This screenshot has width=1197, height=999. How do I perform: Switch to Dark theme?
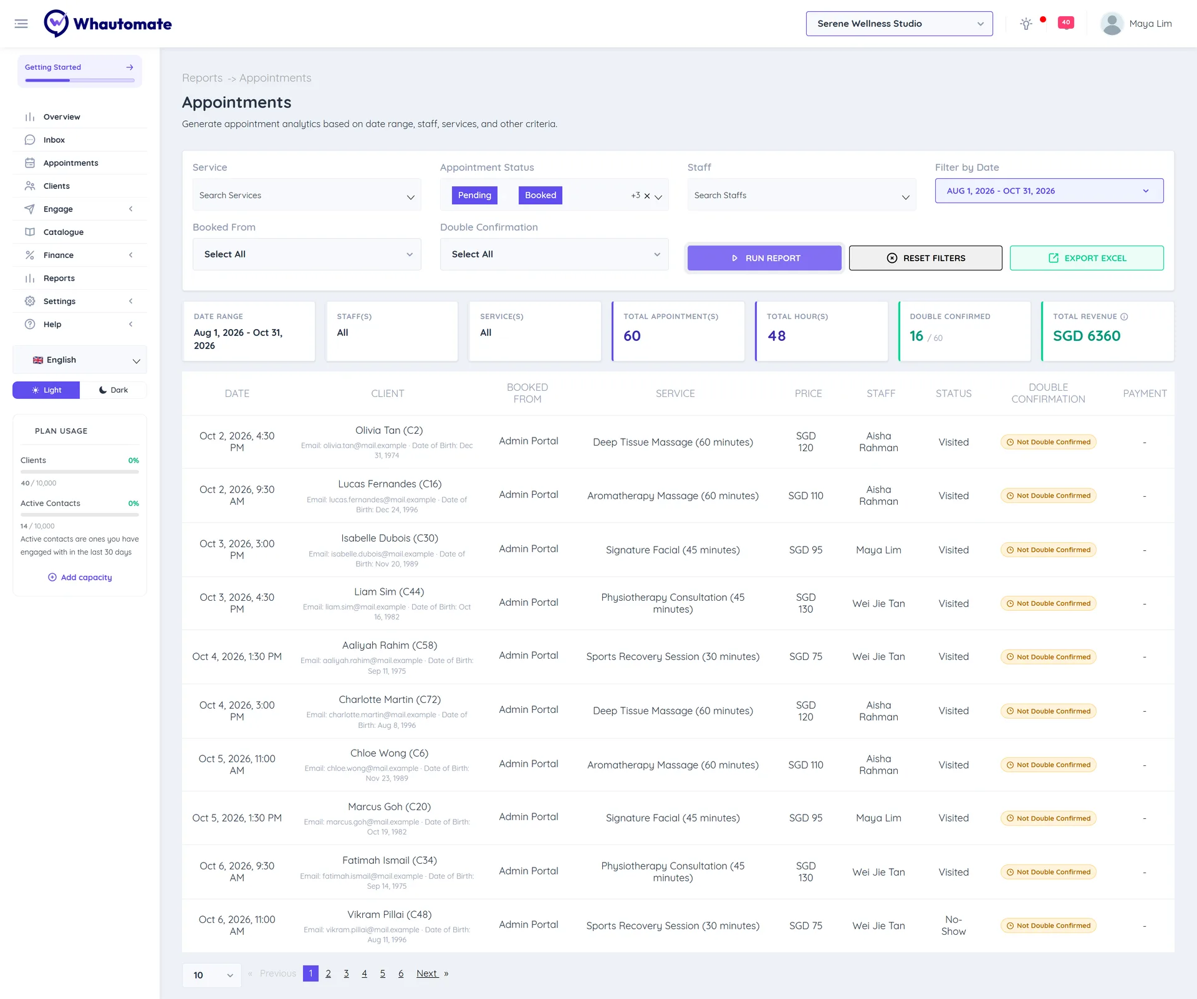(x=113, y=390)
